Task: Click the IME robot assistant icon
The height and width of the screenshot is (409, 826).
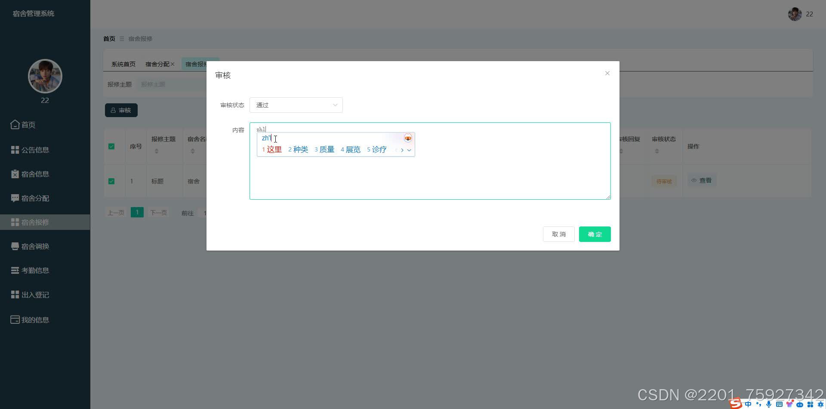Action: coord(800,404)
